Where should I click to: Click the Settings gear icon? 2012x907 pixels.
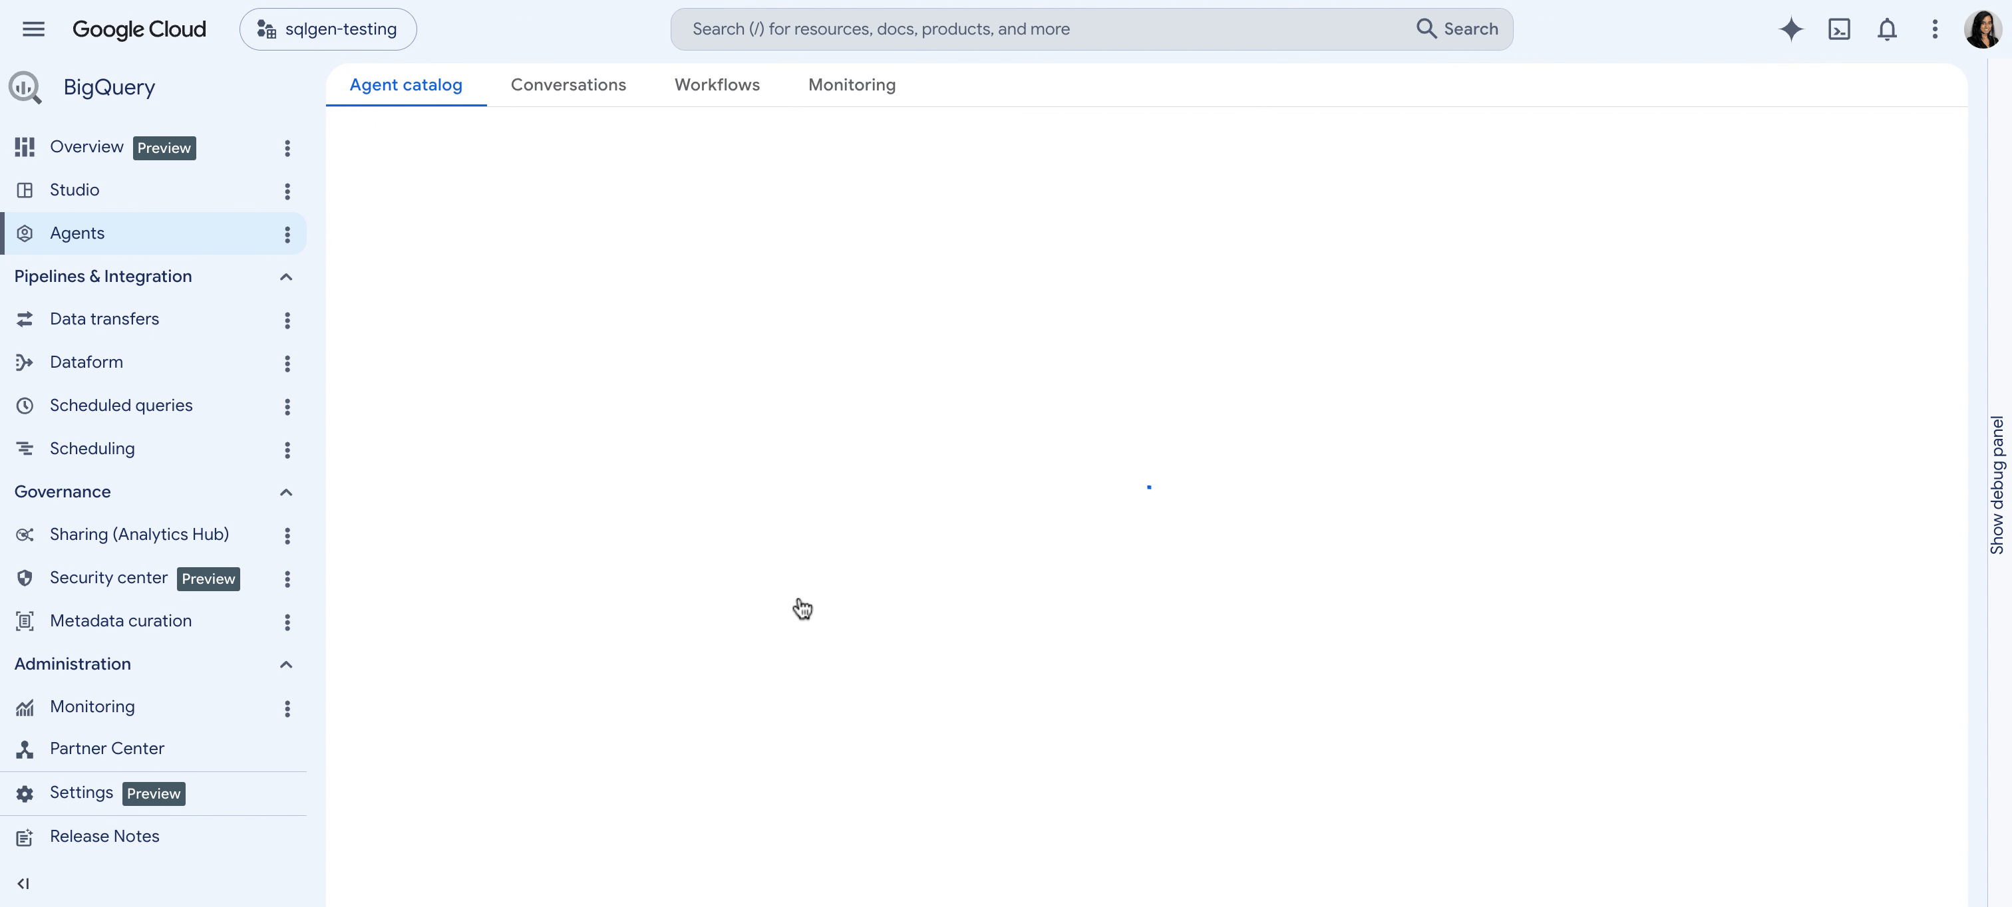(25, 794)
